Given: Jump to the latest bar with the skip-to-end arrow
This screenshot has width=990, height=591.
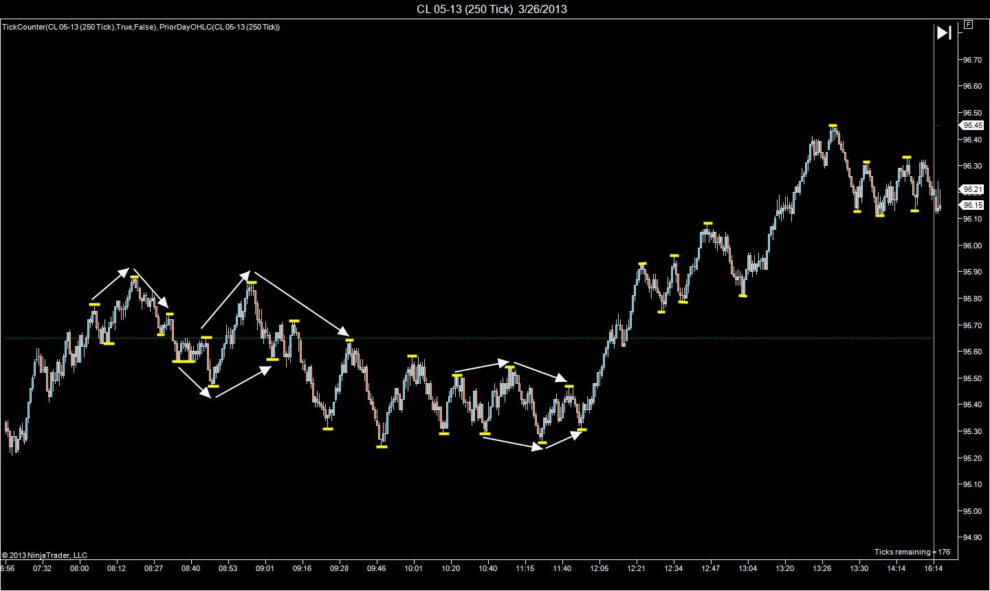Looking at the screenshot, I should [x=944, y=32].
